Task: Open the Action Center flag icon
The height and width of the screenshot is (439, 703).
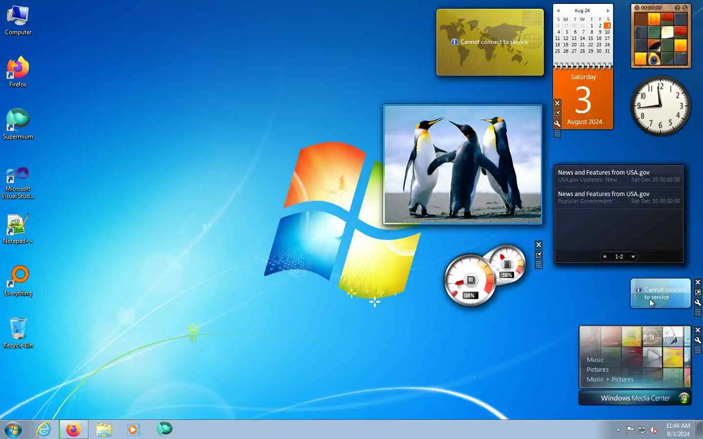Action: point(630,430)
